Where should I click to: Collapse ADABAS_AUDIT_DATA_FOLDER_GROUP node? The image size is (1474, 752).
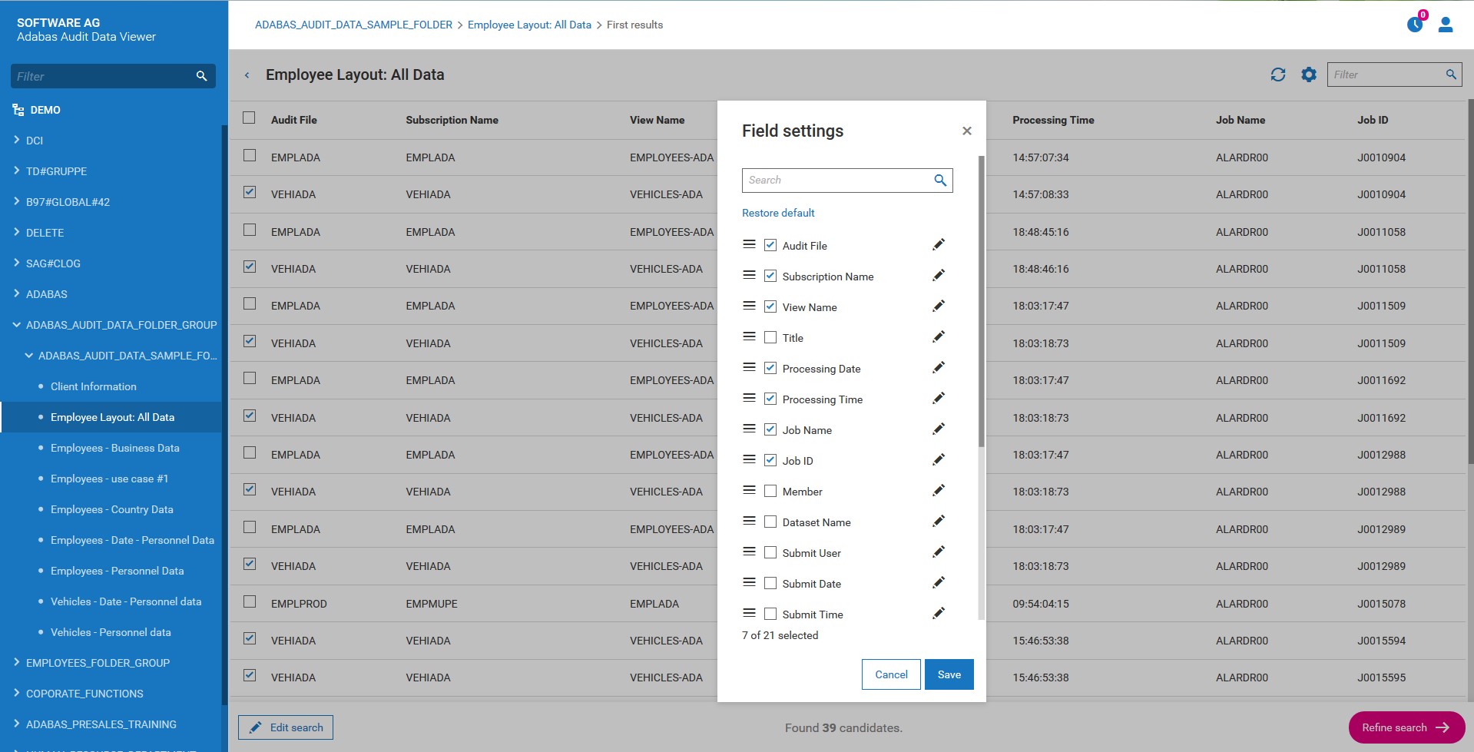[17, 325]
